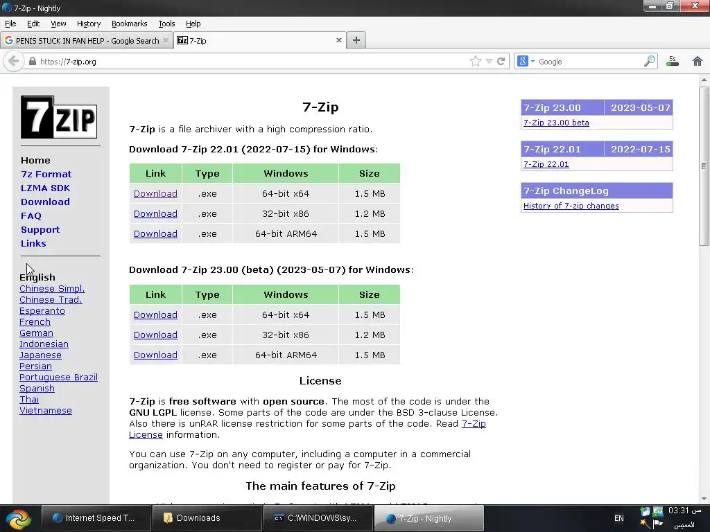This screenshot has width=710, height=532.
Task: Open LZMA SDK sidebar link
Action: (x=45, y=188)
